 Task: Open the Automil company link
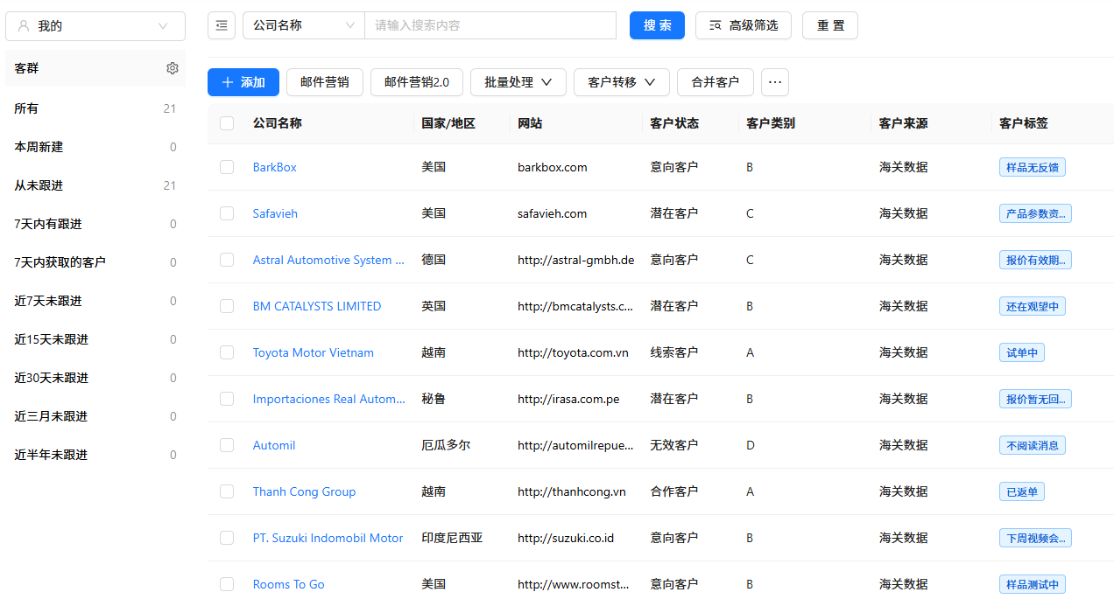coord(274,445)
